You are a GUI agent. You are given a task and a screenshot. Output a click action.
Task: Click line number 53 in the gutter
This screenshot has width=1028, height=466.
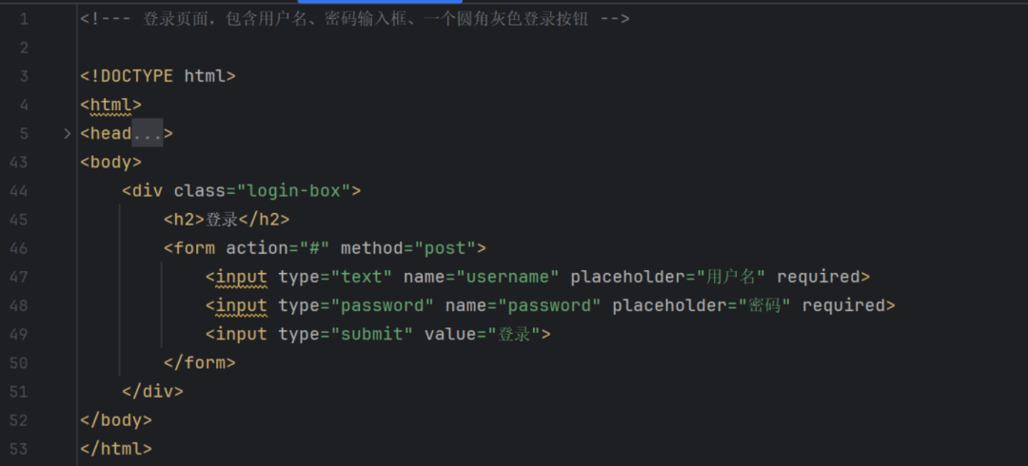coord(19,449)
